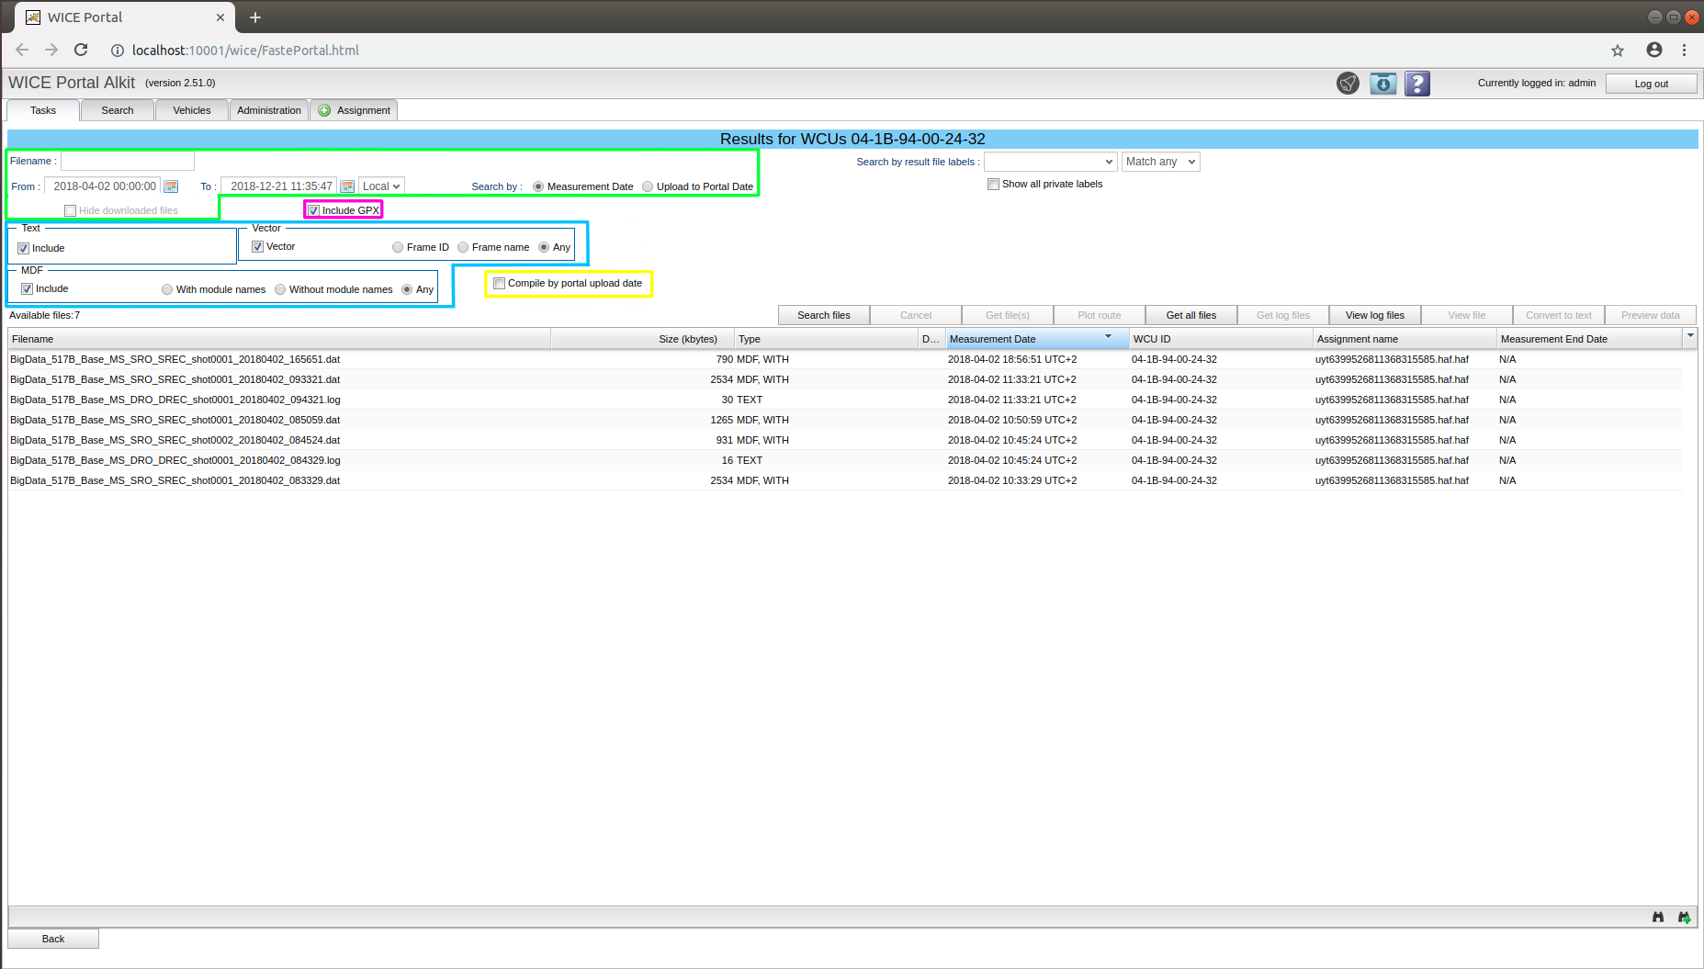Click the binoculars with green plus icon
Viewport: 1704px width, 969px height.
pos(1684,917)
